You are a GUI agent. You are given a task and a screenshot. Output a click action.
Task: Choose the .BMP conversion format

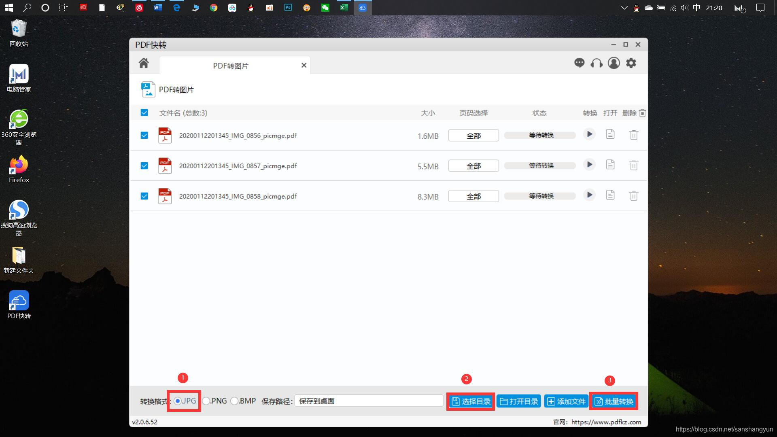click(x=234, y=401)
